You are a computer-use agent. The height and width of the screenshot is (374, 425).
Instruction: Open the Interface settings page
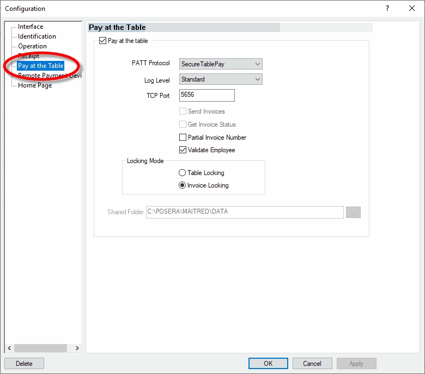click(31, 27)
